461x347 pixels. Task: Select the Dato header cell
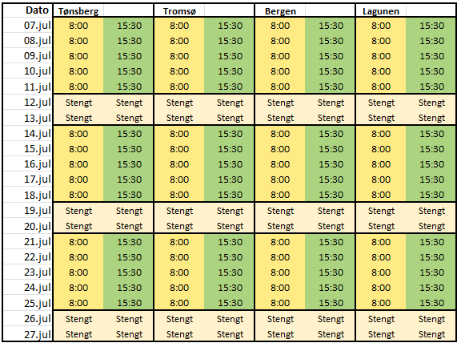28,10
